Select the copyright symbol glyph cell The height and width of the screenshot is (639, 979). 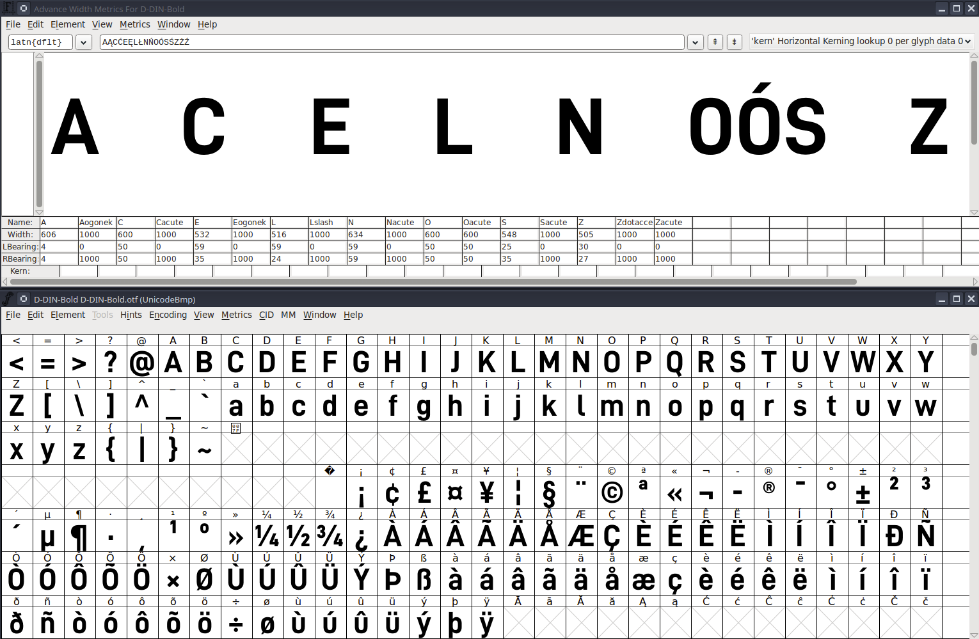[x=612, y=493]
